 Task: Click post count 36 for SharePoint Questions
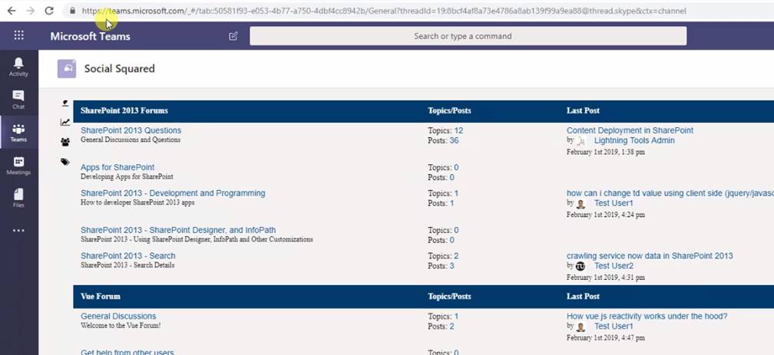(x=454, y=140)
